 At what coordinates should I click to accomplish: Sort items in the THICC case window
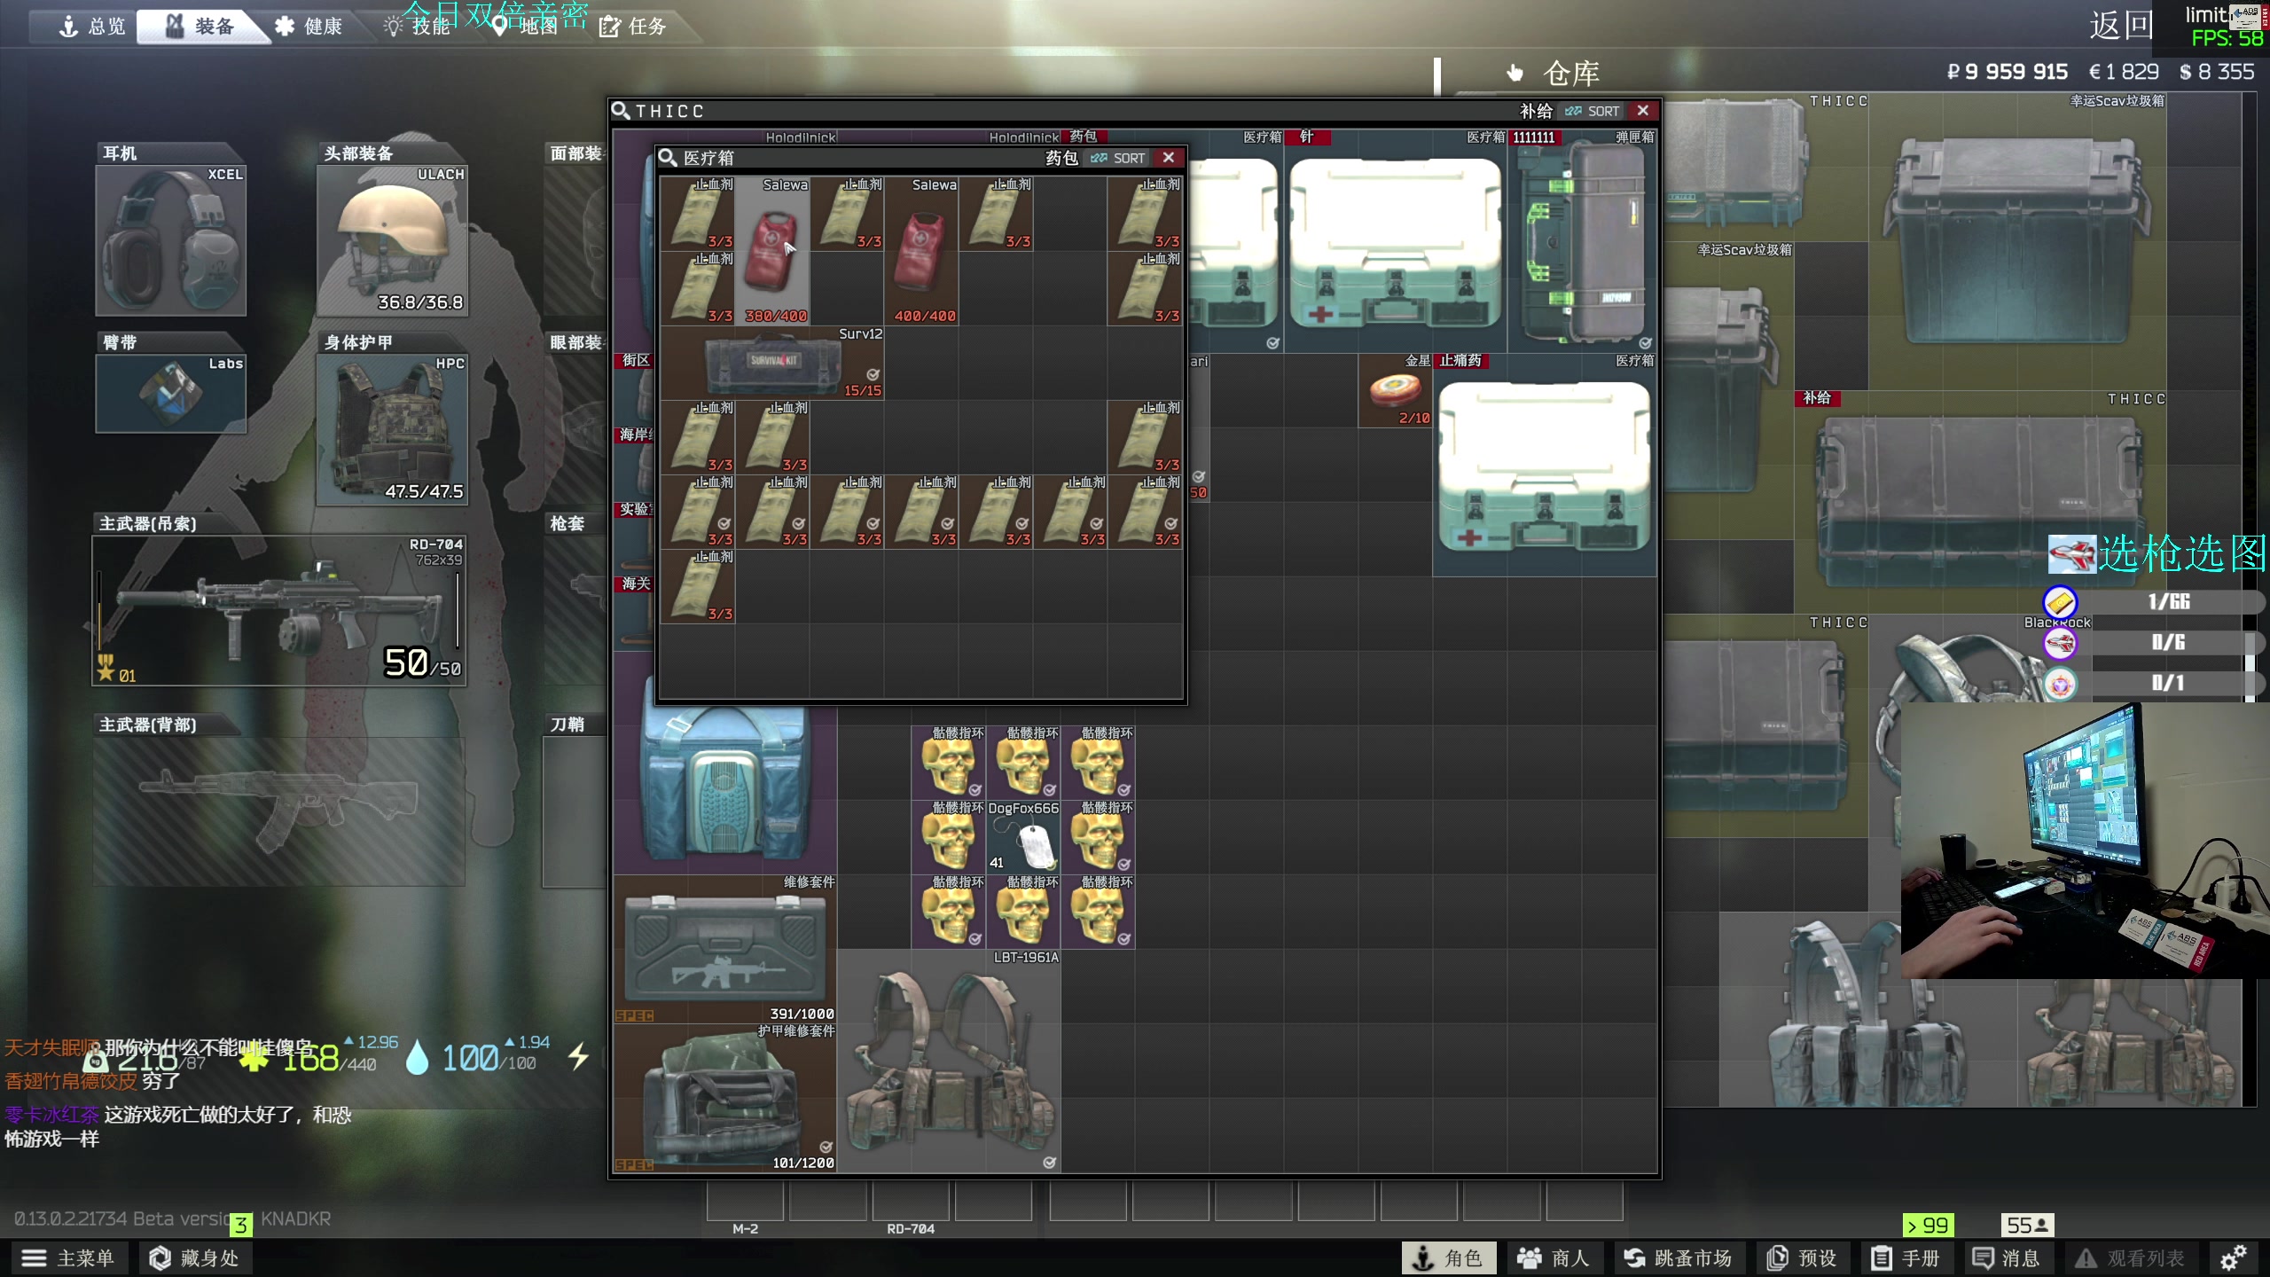pos(1593,111)
